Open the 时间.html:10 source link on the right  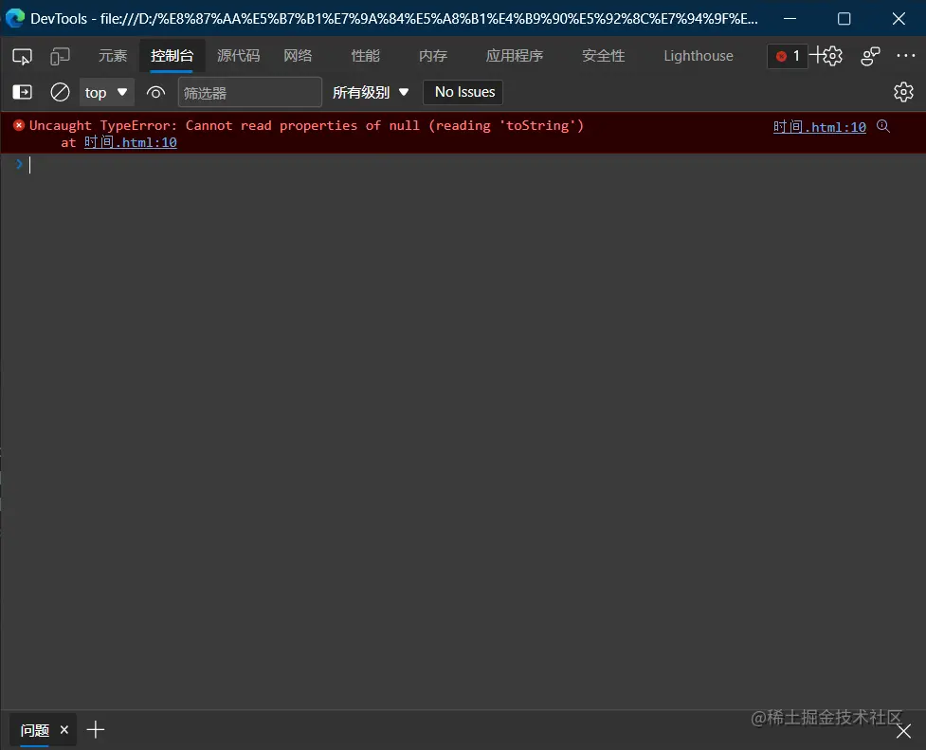tap(819, 126)
